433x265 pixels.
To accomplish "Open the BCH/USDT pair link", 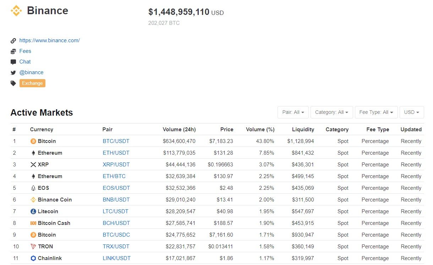I will tap(116, 223).
